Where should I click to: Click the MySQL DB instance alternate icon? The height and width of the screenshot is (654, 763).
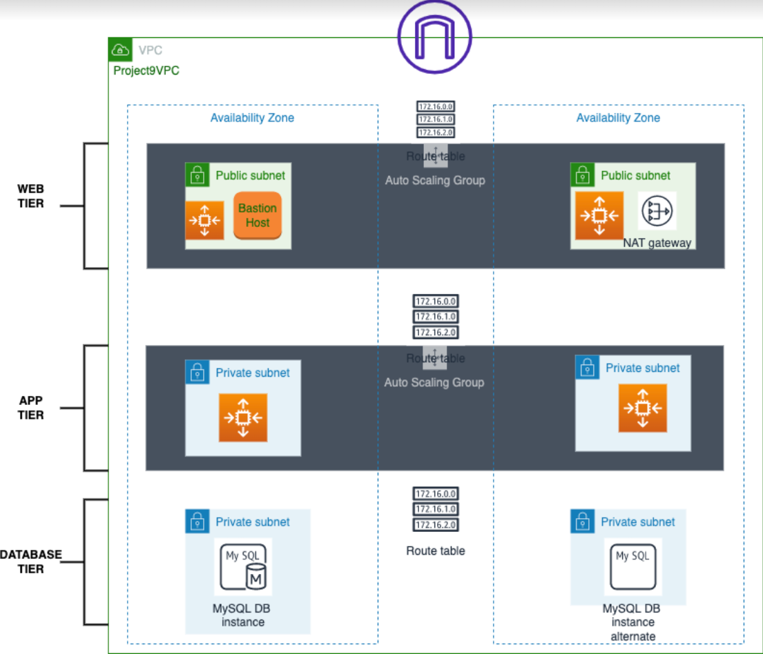tap(632, 566)
